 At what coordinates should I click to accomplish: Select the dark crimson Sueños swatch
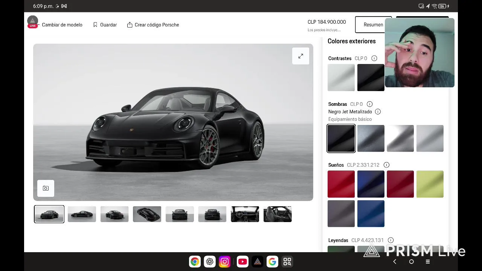coord(400,184)
